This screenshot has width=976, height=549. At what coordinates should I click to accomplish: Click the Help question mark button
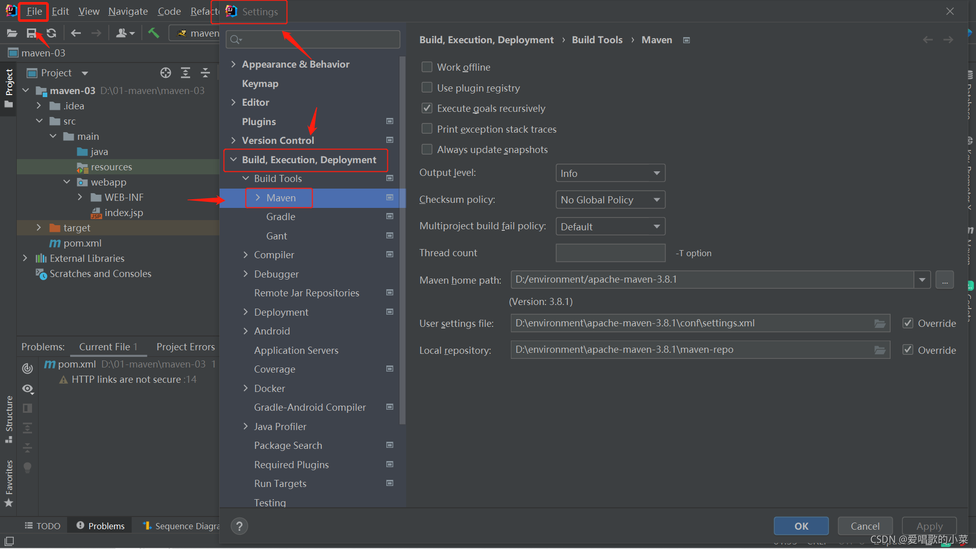coord(239,526)
